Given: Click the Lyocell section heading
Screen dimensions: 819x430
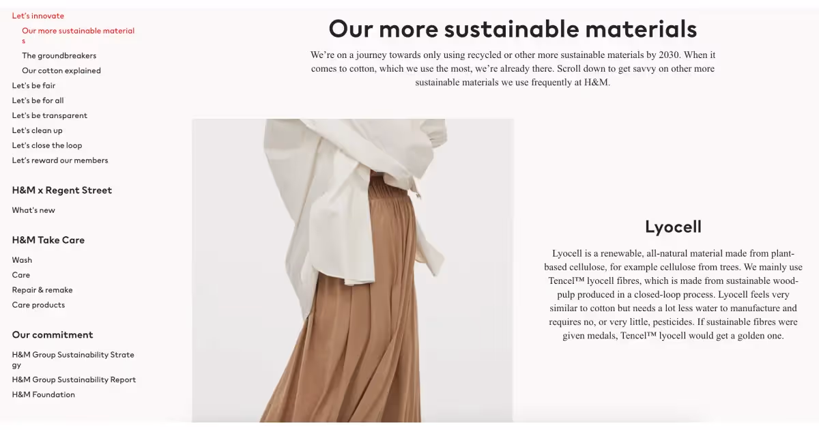Looking at the screenshot, I should point(673,227).
